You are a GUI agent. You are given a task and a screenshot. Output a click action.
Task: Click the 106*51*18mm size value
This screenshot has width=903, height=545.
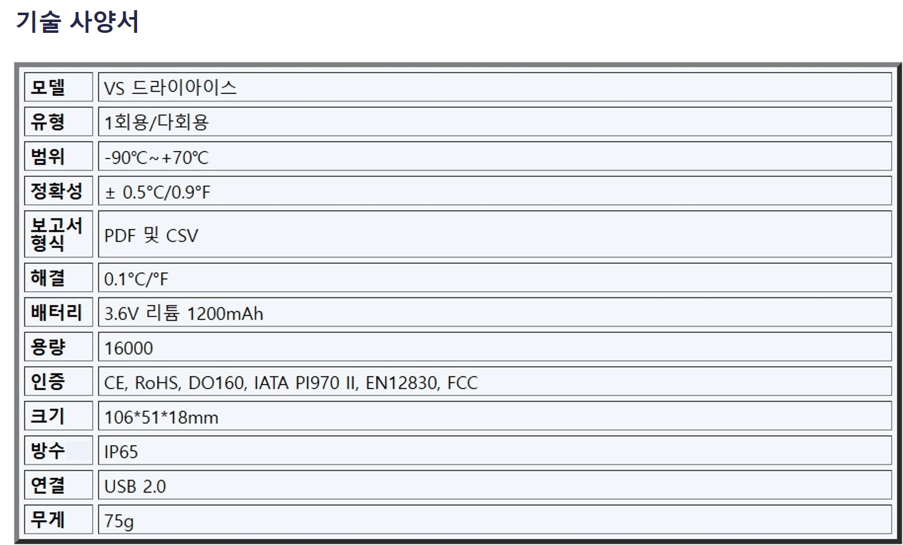161,417
